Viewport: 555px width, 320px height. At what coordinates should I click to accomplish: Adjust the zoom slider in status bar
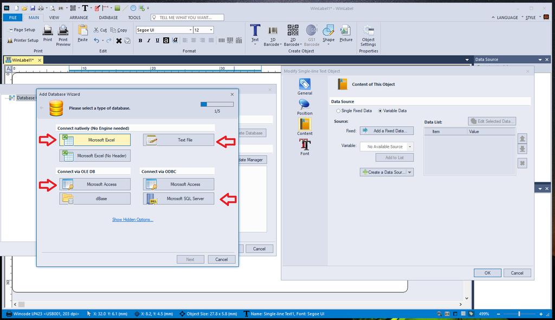pos(519,314)
